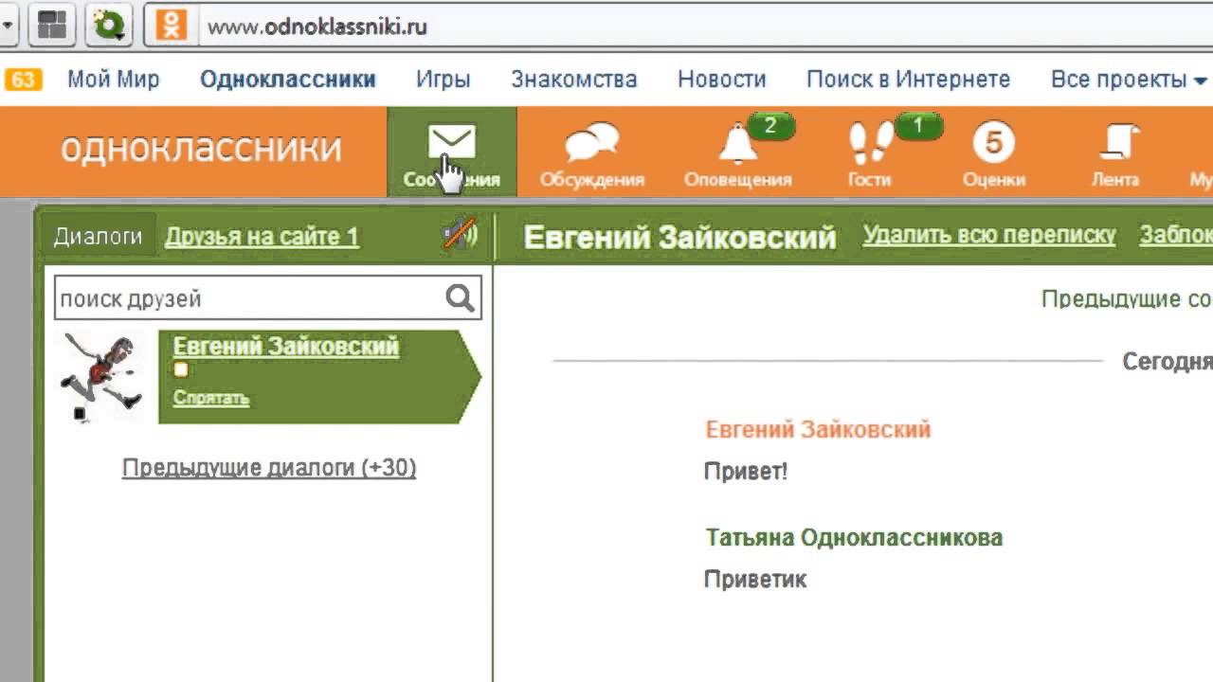The height and width of the screenshot is (682, 1213).
Task: Open Обсуждения speech bubbles icon
Action: tap(591, 144)
